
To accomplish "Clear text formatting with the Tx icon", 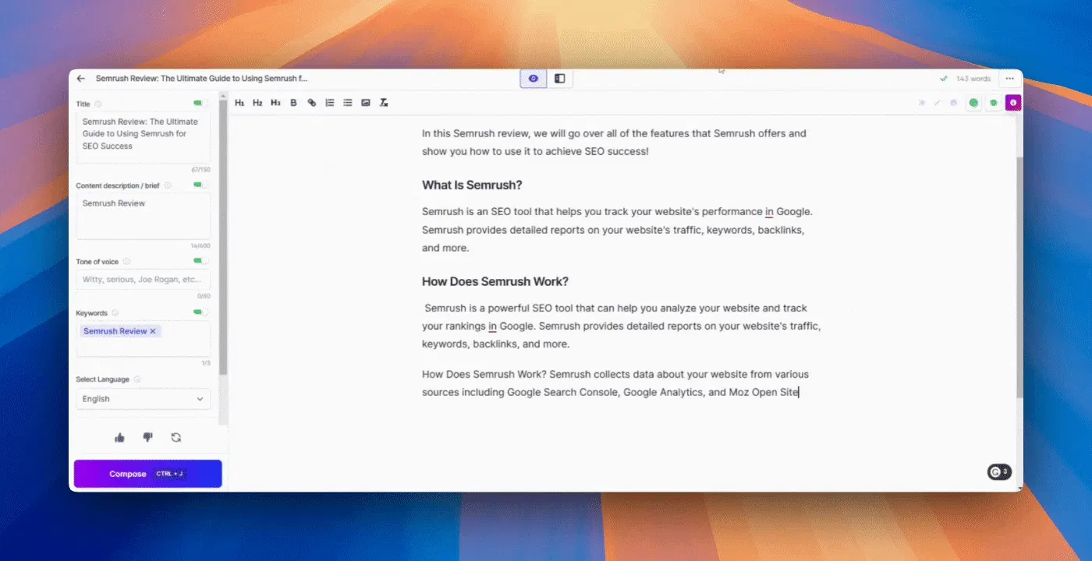I will click(x=383, y=102).
